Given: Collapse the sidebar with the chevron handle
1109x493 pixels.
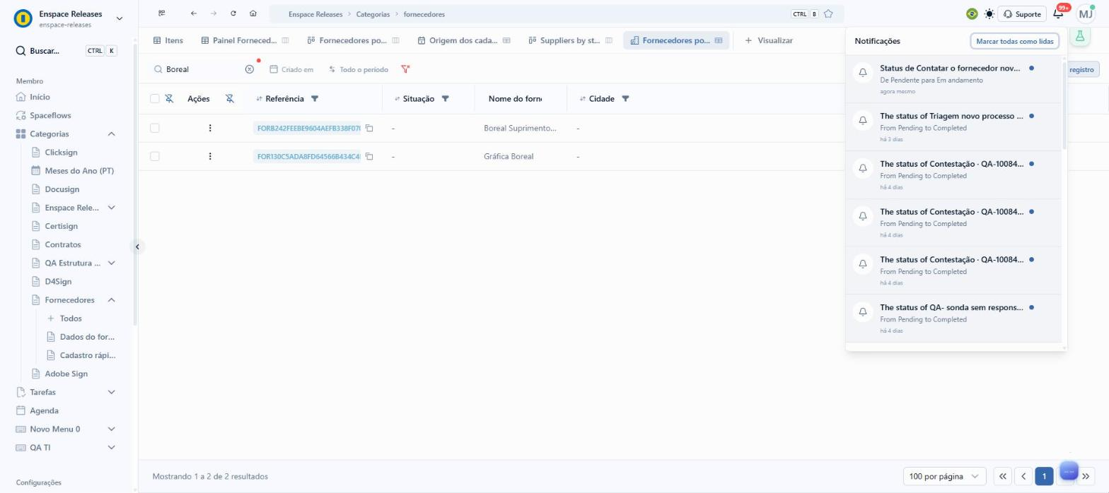Looking at the screenshot, I should [137, 246].
